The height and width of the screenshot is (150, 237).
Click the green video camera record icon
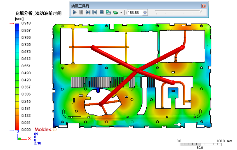115,12
